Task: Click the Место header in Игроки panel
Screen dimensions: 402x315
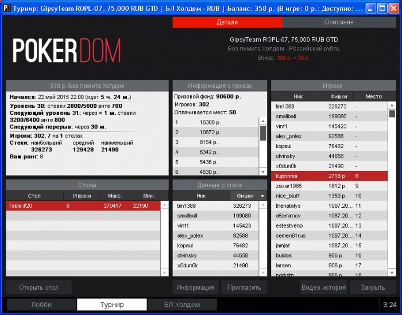Action: pos(374,96)
